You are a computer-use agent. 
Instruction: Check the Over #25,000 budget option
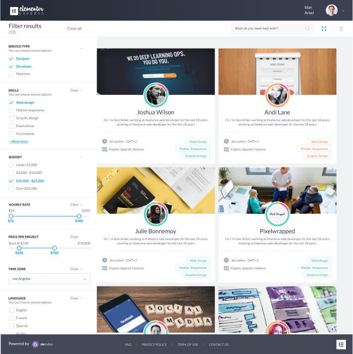11,189
